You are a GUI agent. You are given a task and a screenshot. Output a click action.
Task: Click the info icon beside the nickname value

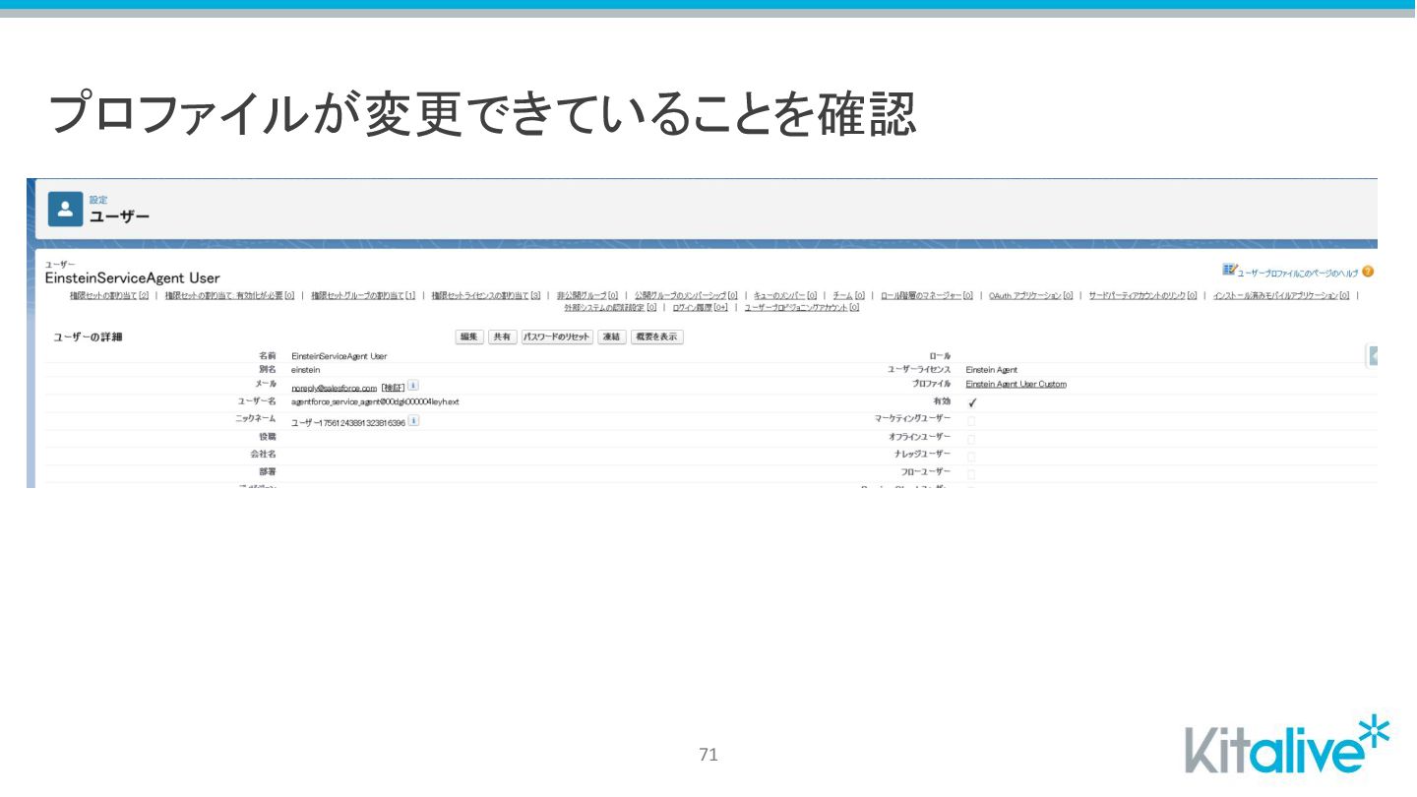coord(413,421)
